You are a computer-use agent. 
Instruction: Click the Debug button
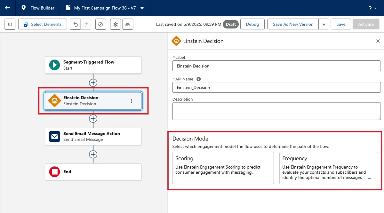point(252,24)
